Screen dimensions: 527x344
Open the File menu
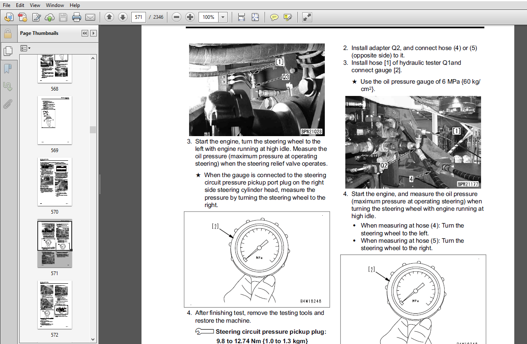[7, 5]
